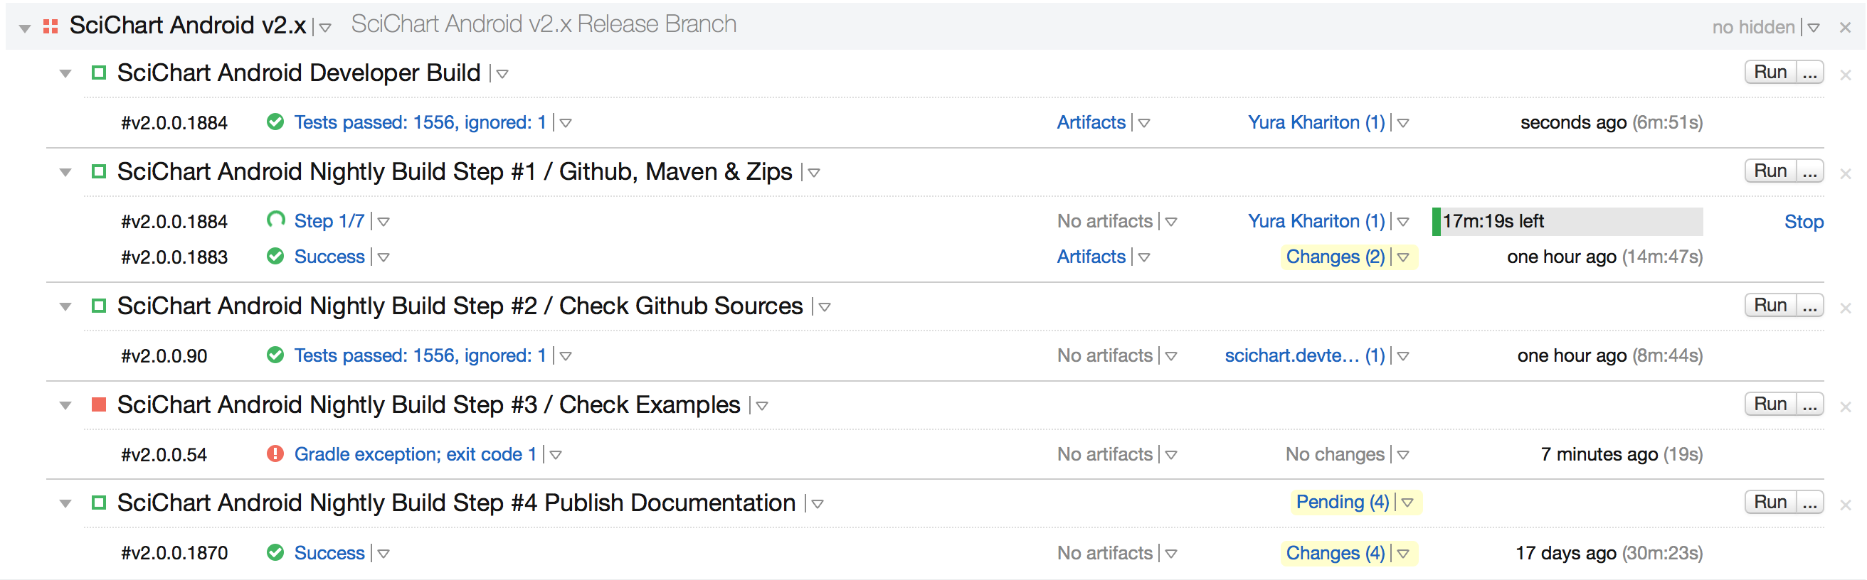The height and width of the screenshot is (580, 1867).
Task: Open custom run options for Step #3
Action: pyautogui.click(x=1810, y=404)
